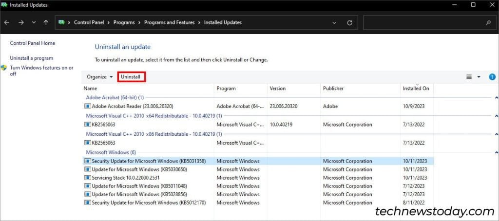Collapse the Adobe Acrobat (64-bit) group
The height and width of the screenshot is (221, 499).
pyautogui.click(x=497, y=98)
